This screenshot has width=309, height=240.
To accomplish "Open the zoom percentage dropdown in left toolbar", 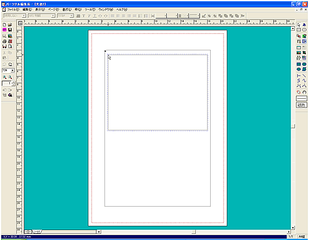I will 12,70.
